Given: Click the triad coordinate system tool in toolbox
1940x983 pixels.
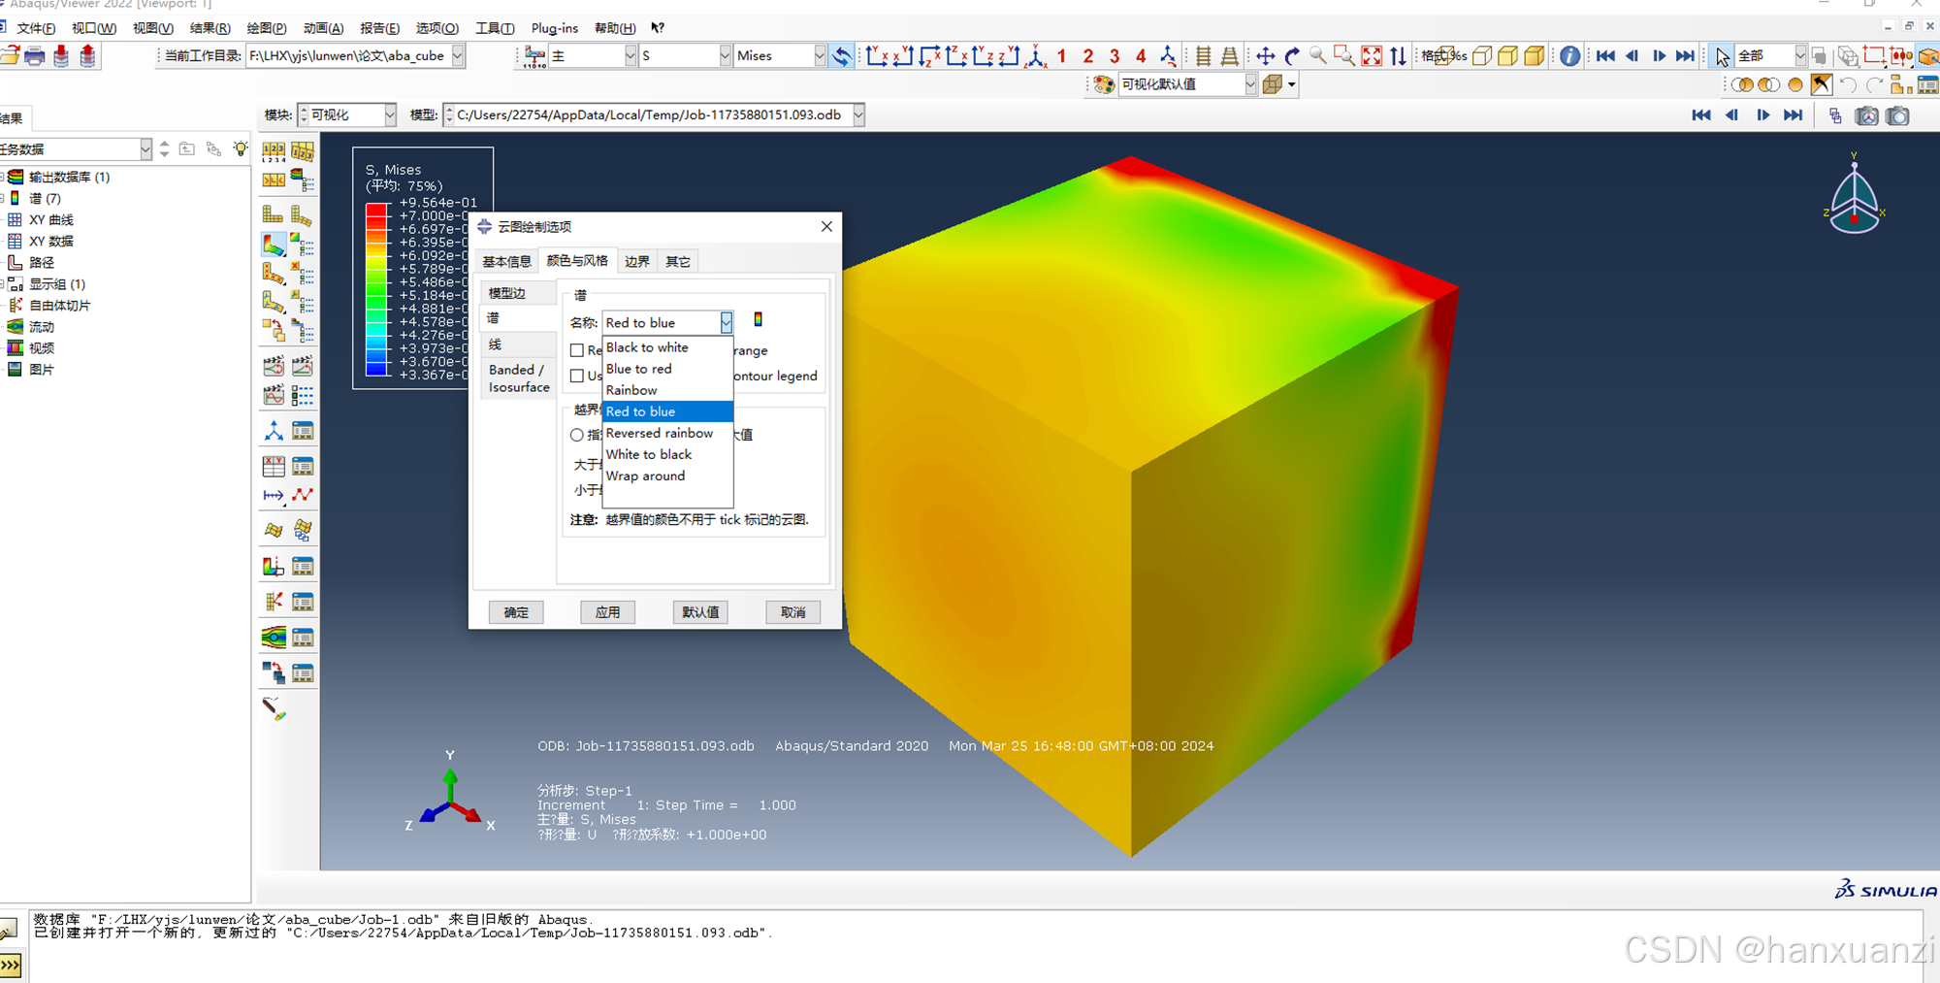Looking at the screenshot, I should pos(274,431).
